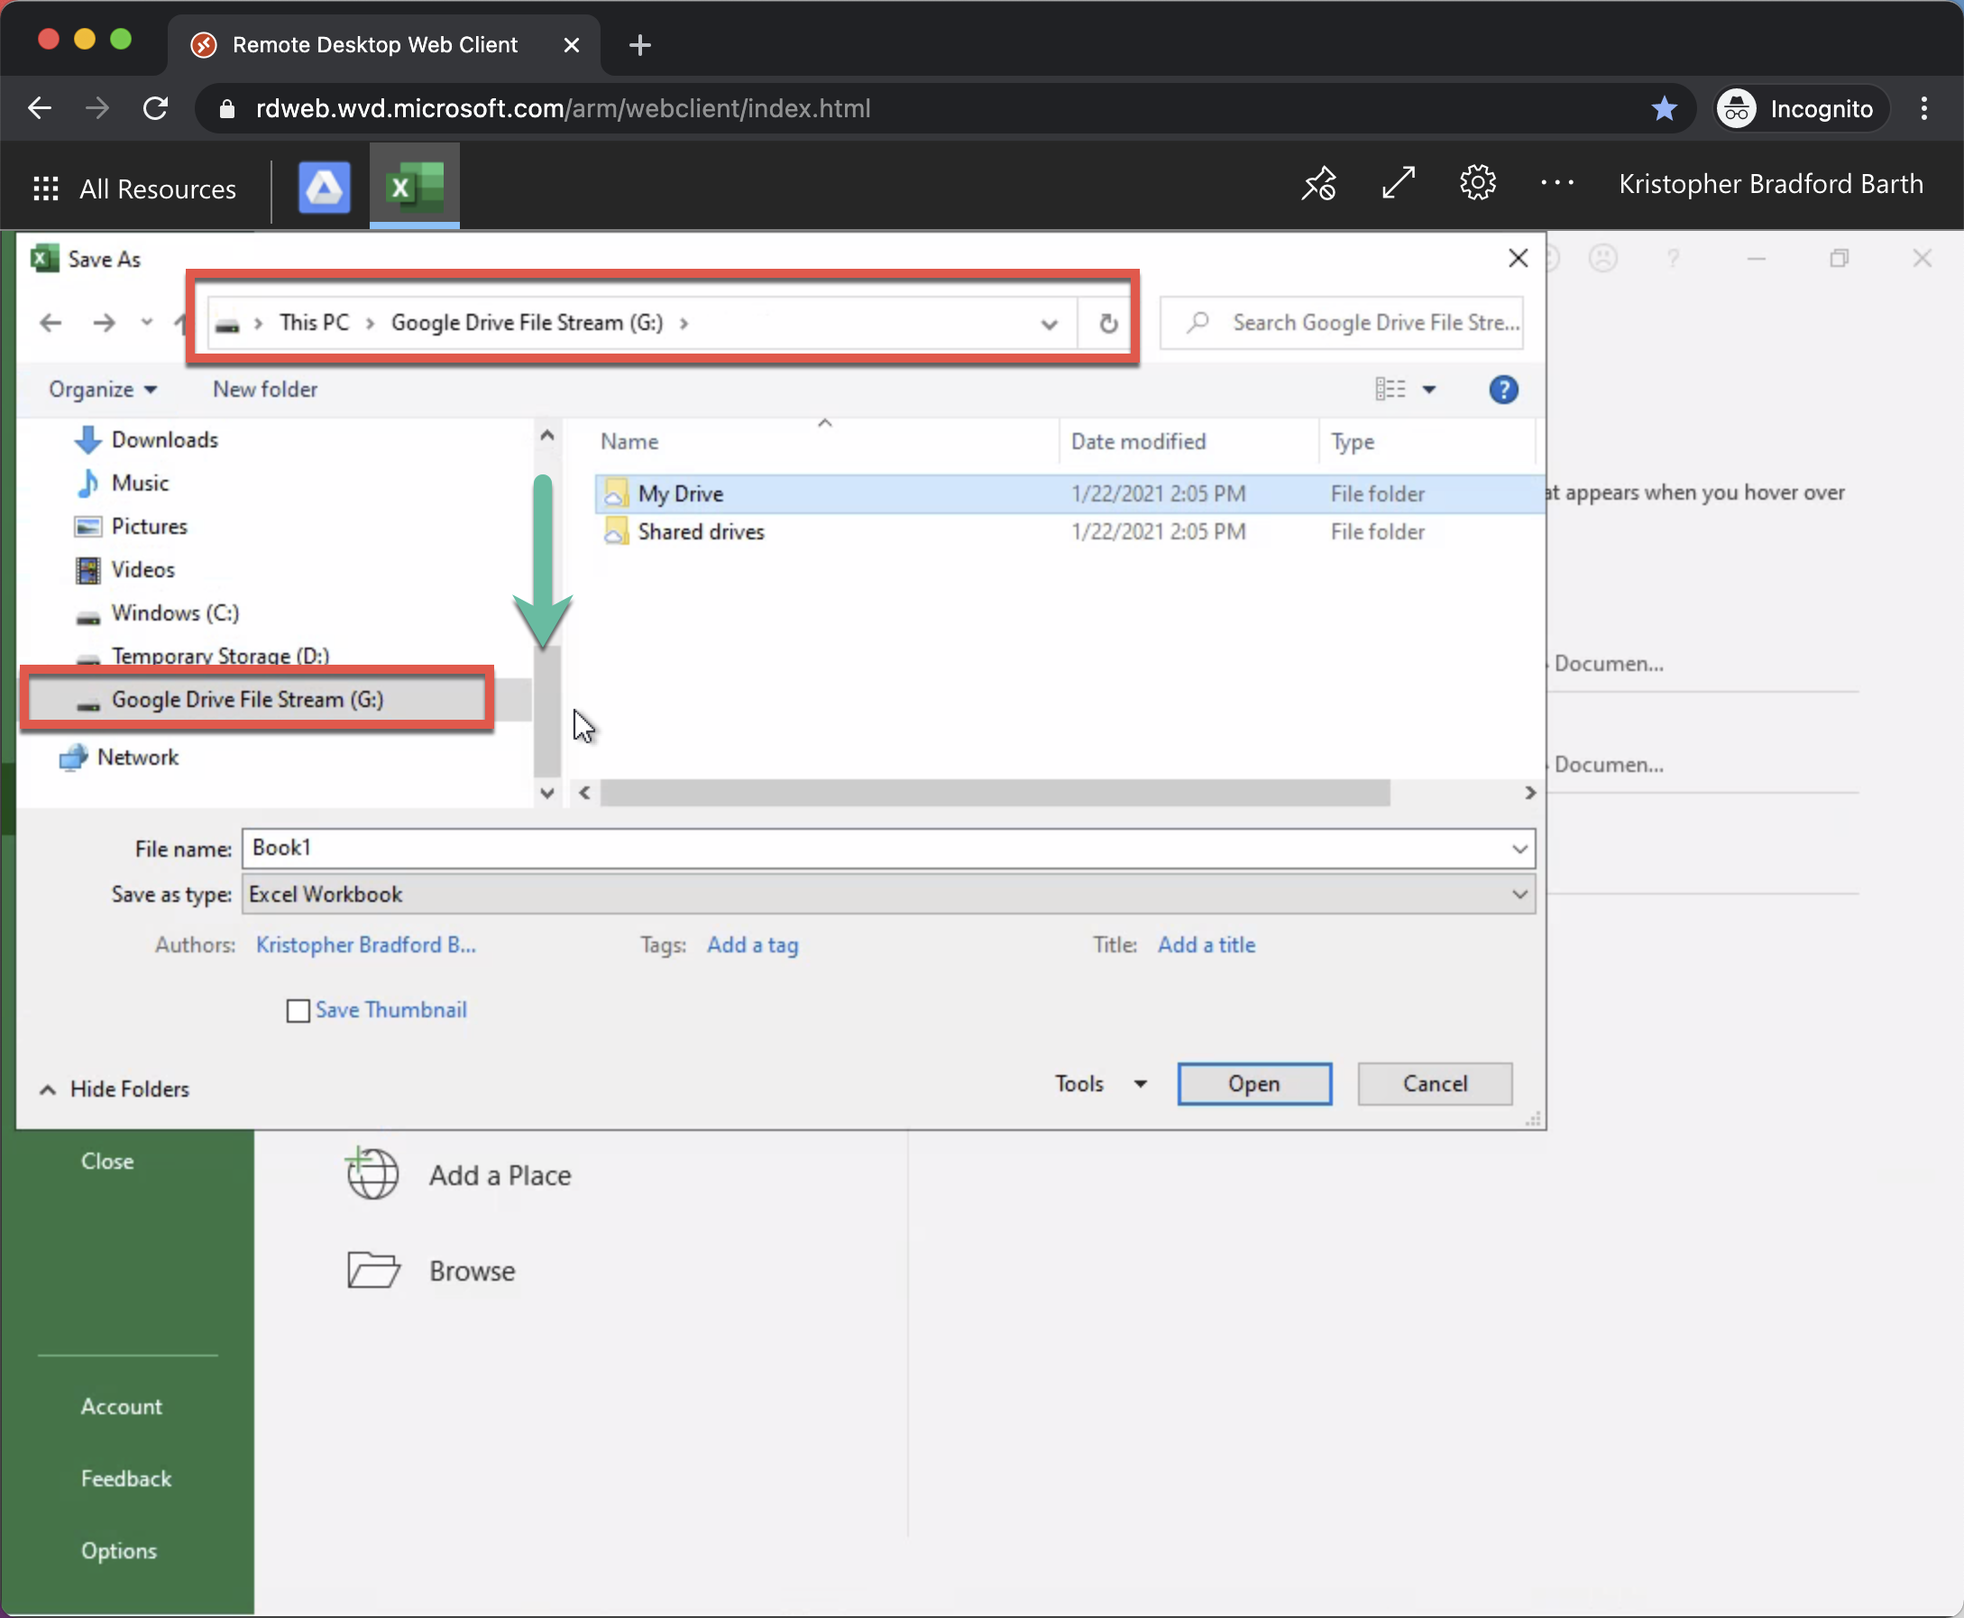Open recent locations dropdown next to forward arrow

click(x=147, y=323)
